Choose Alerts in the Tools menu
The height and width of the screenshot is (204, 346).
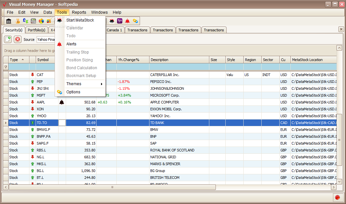pyautogui.click(x=80, y=44)
